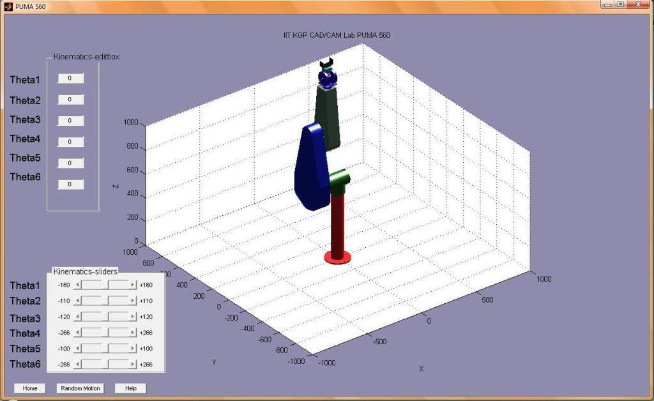This screenshot has width=654, height=401.
Task: Click the Home button
Action: tap(29, 388)
